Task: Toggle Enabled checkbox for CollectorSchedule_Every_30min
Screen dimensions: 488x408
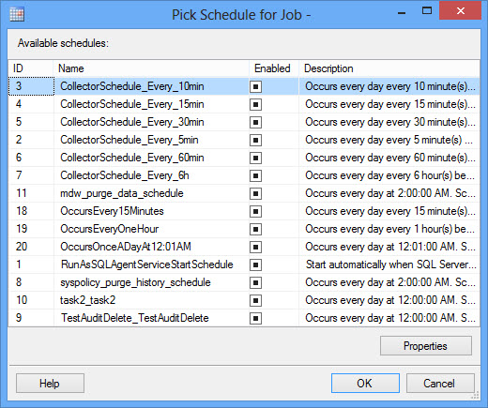Action: point(255,122)
